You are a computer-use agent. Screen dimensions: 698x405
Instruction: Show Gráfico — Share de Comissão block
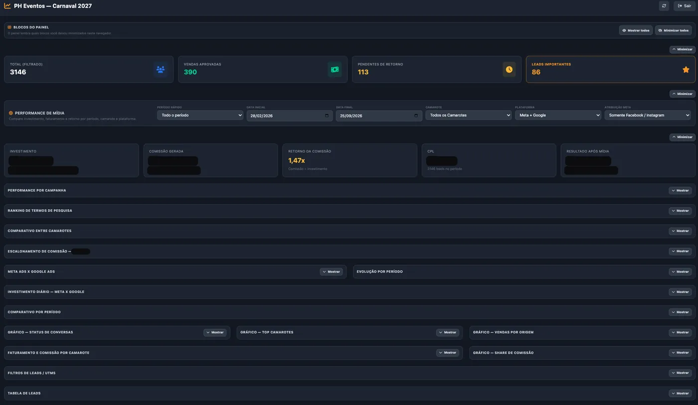tap(680, 353)
